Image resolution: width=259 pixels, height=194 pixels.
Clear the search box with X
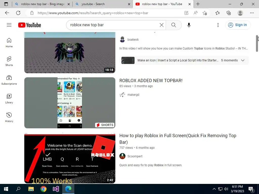(162, 25)
